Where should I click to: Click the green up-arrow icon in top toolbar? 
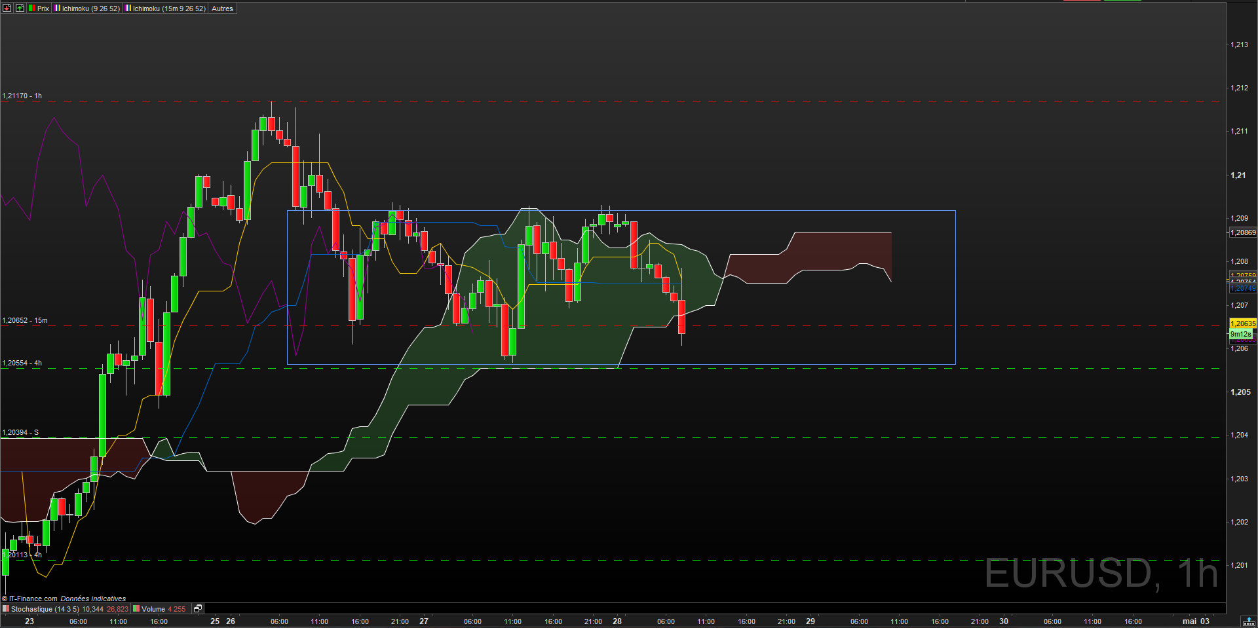pyautogui.click(x=20, y=9)
